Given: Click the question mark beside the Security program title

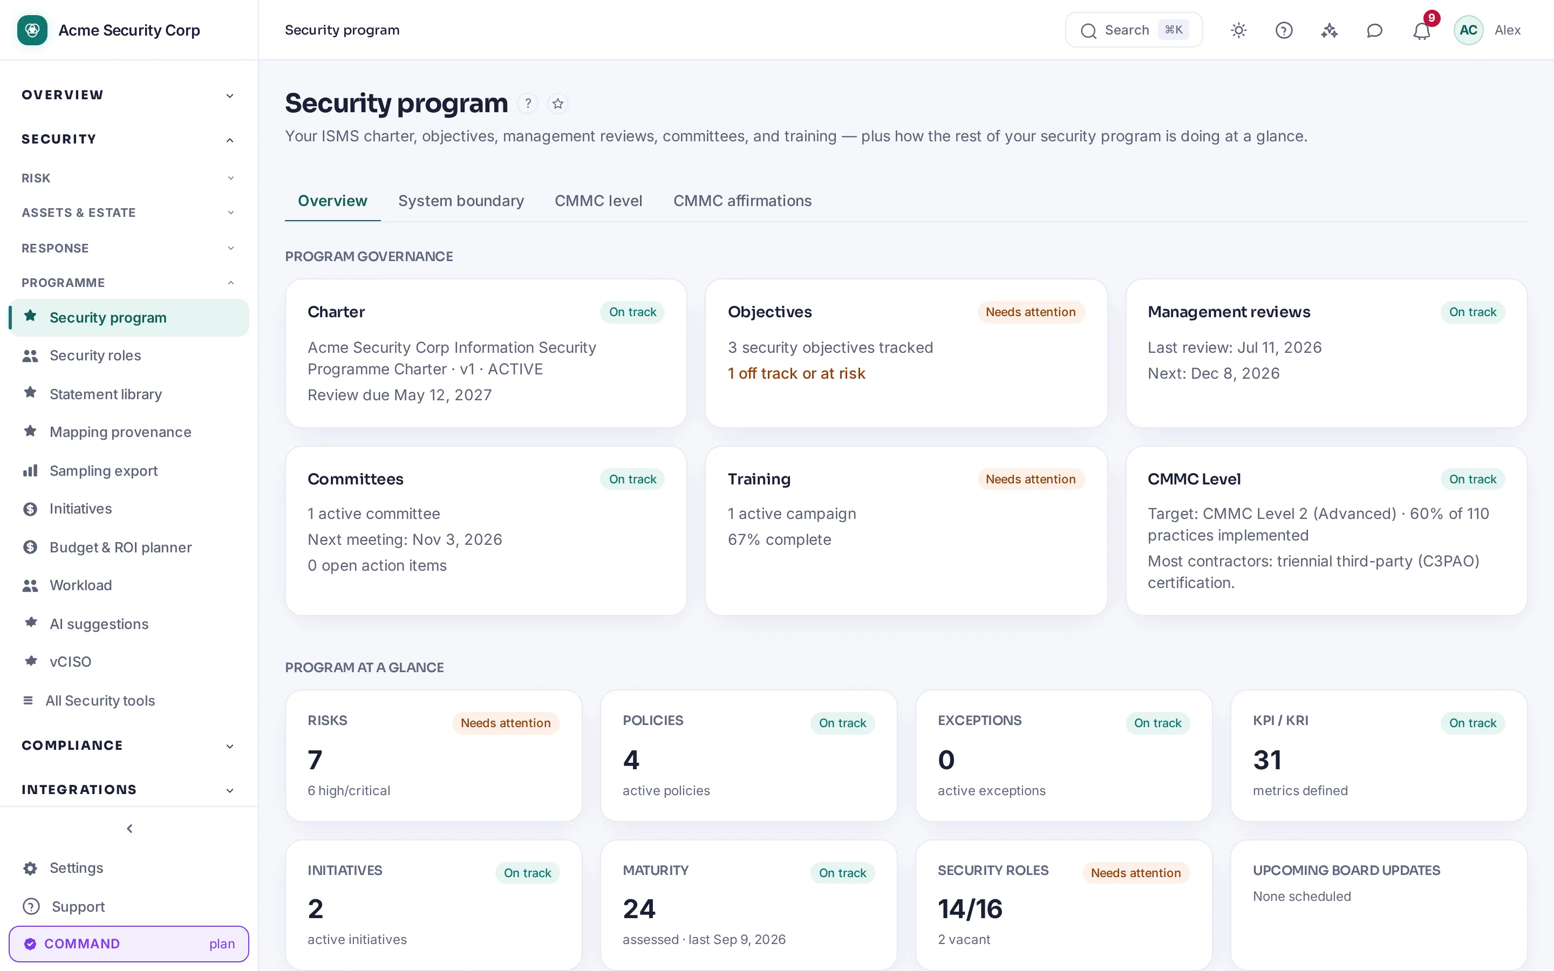Looking at the screenshot, I should 528,104.
